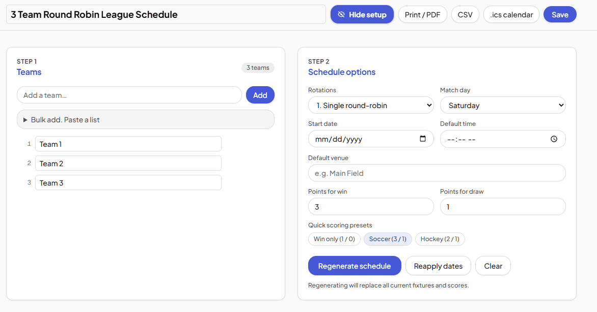Click the Default venue input
This screenshot has width=597, height=312.
tap(437, 173)
